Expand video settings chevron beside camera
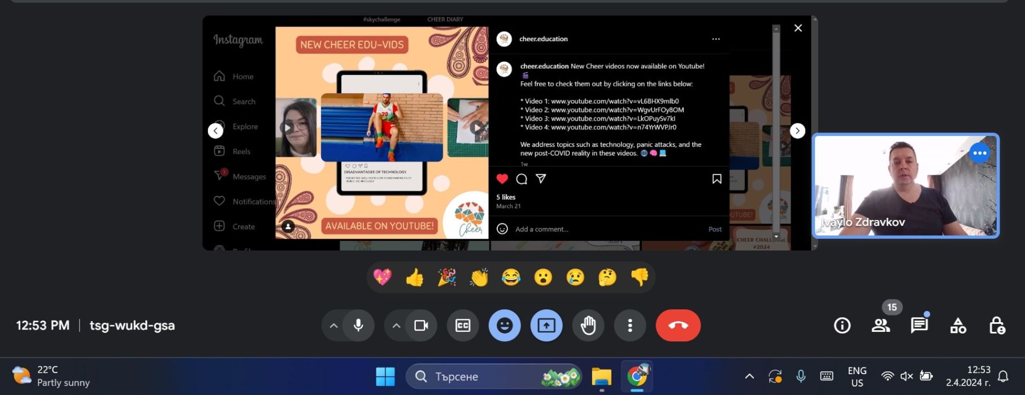This screenshot has width=1025, height=395. 396,326
